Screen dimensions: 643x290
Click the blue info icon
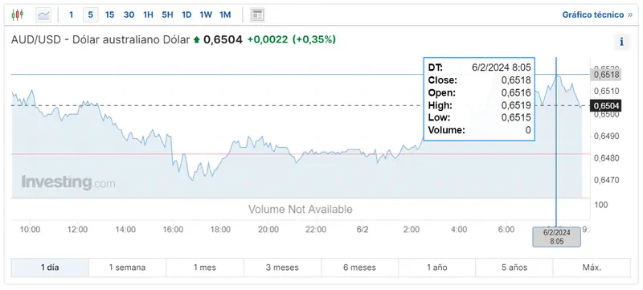pos(621,42)
